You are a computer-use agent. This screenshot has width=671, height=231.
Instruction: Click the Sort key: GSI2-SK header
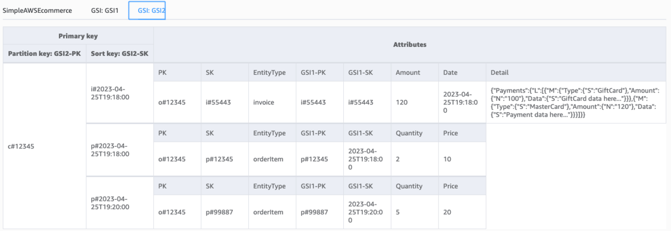pyautogui.click(x=120, y=54)
